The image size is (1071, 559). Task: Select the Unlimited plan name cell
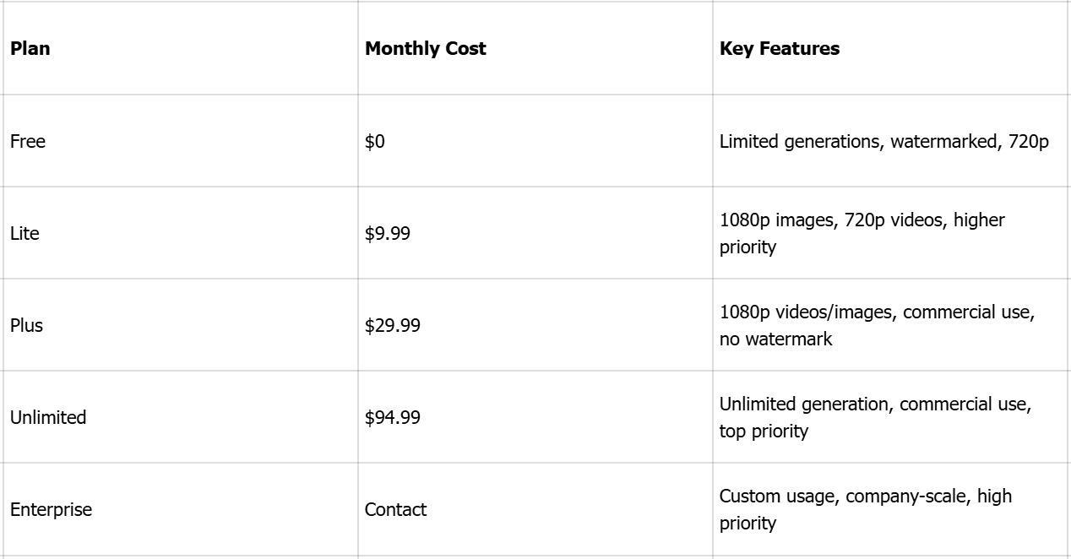(x=48, y=418)
